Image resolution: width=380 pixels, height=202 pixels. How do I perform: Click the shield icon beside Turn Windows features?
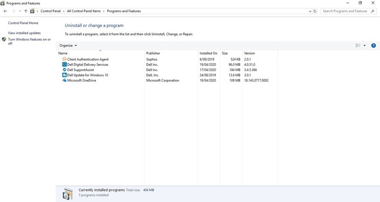tap(4, 39)
